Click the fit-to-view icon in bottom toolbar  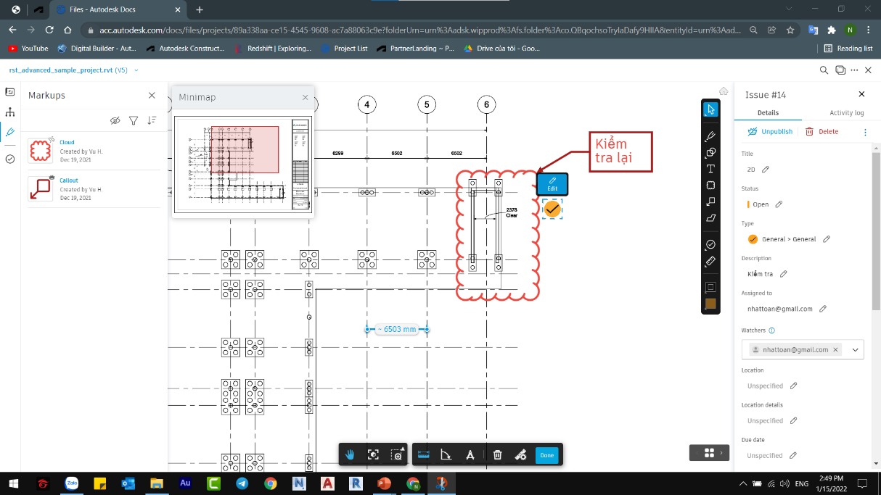click(x=373, y=455)
